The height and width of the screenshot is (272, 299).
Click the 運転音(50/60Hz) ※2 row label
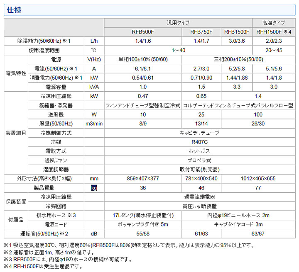pos(44,233)
